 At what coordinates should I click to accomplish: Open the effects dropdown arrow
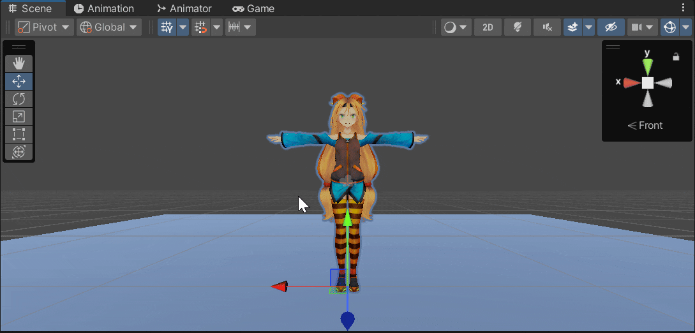tap(588, 27)
